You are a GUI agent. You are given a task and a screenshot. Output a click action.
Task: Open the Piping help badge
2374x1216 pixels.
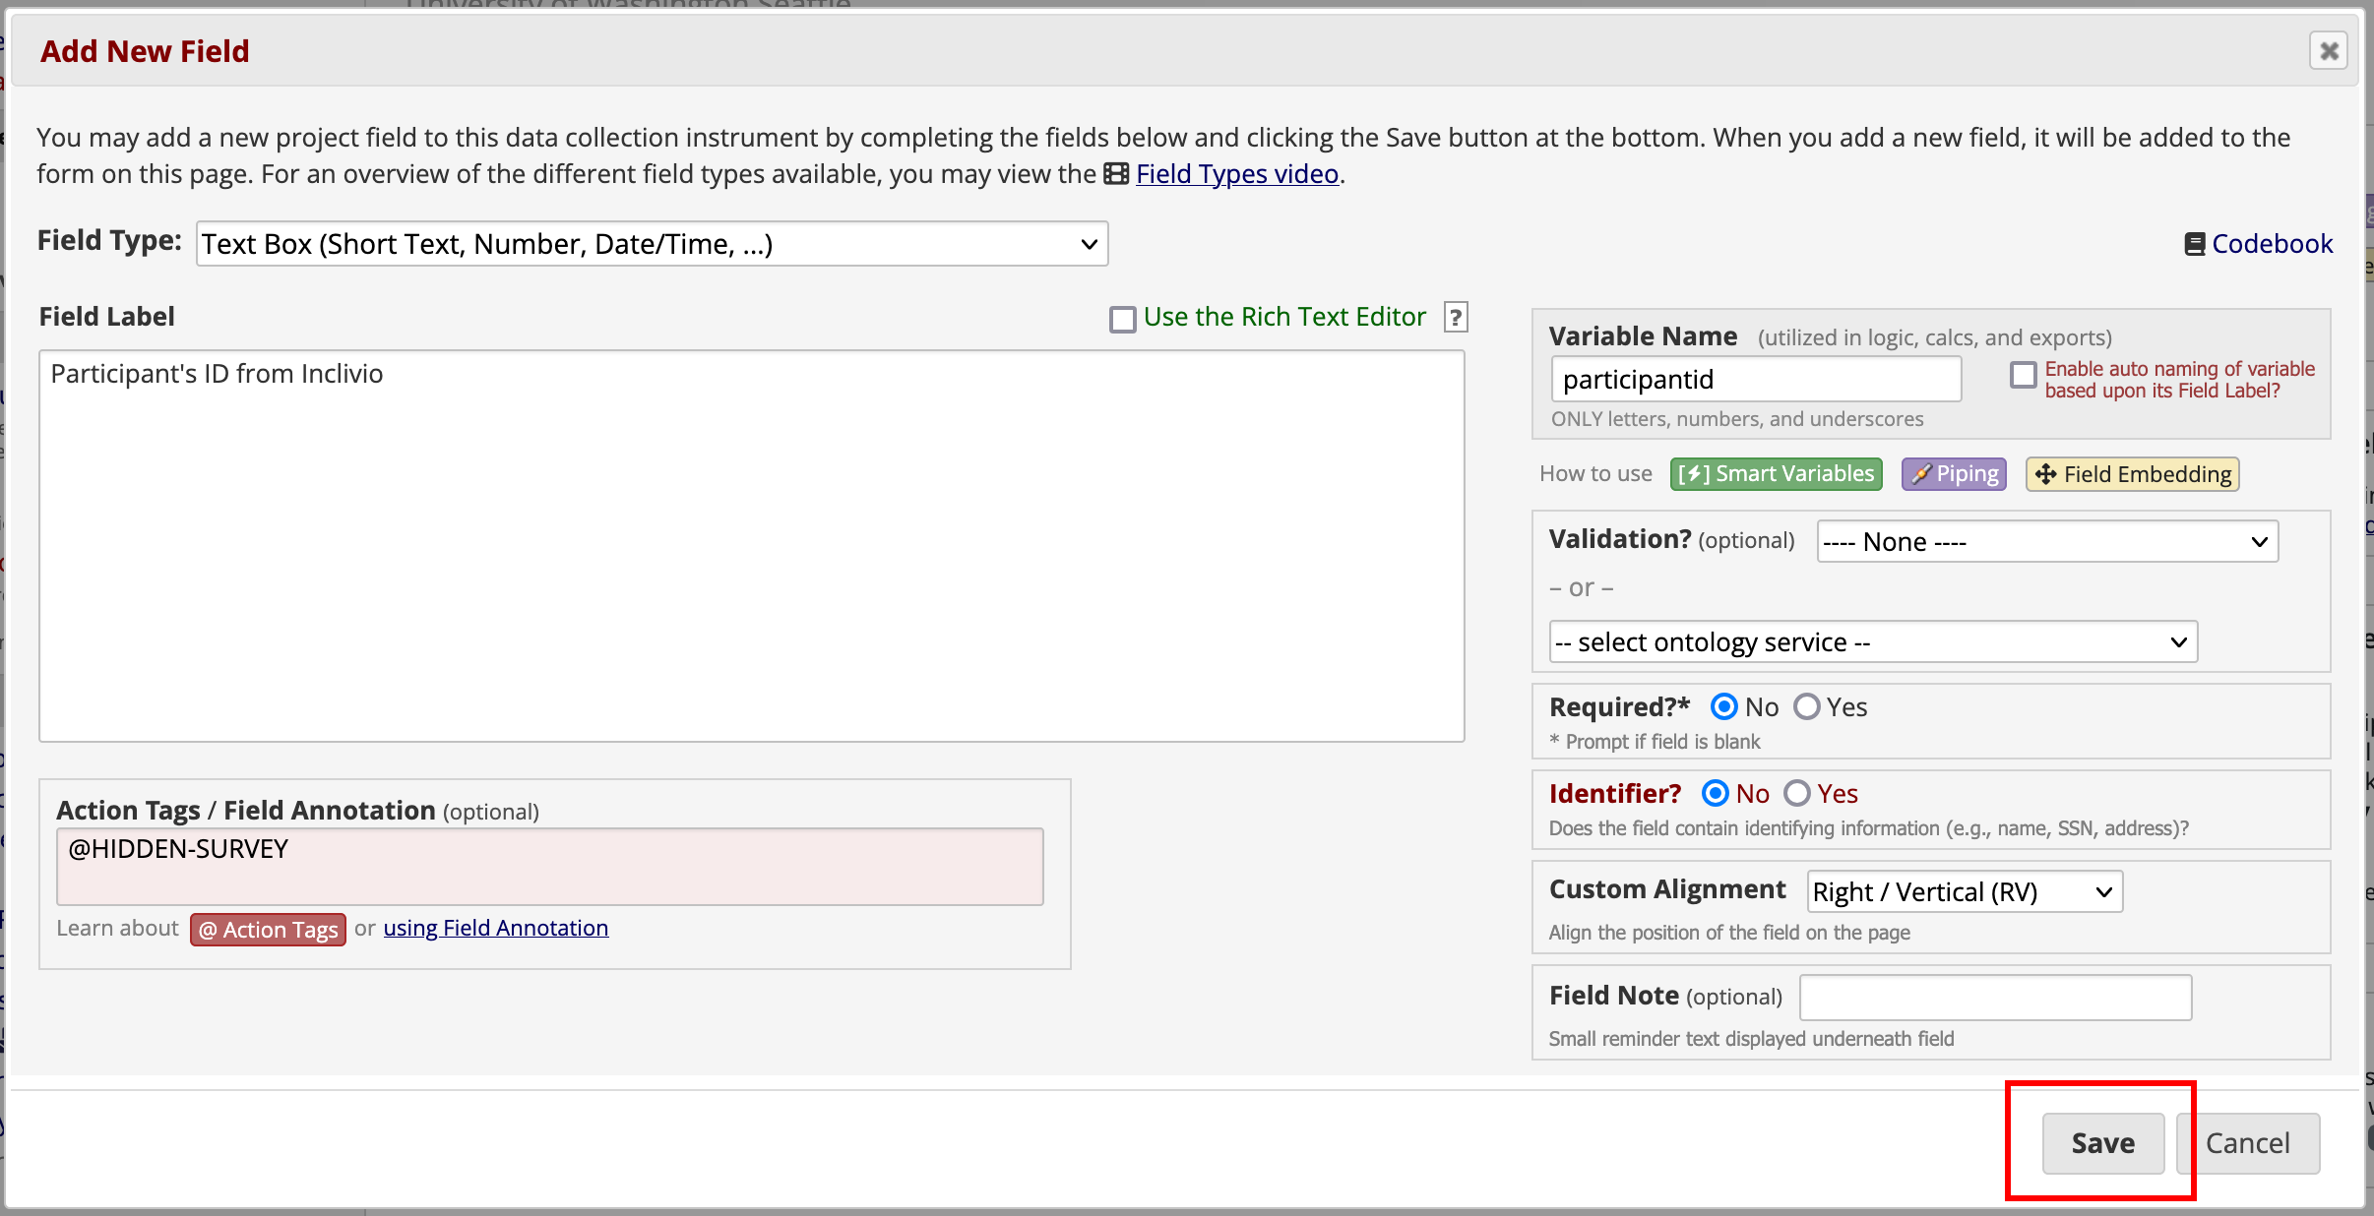tap(1954, 474)
